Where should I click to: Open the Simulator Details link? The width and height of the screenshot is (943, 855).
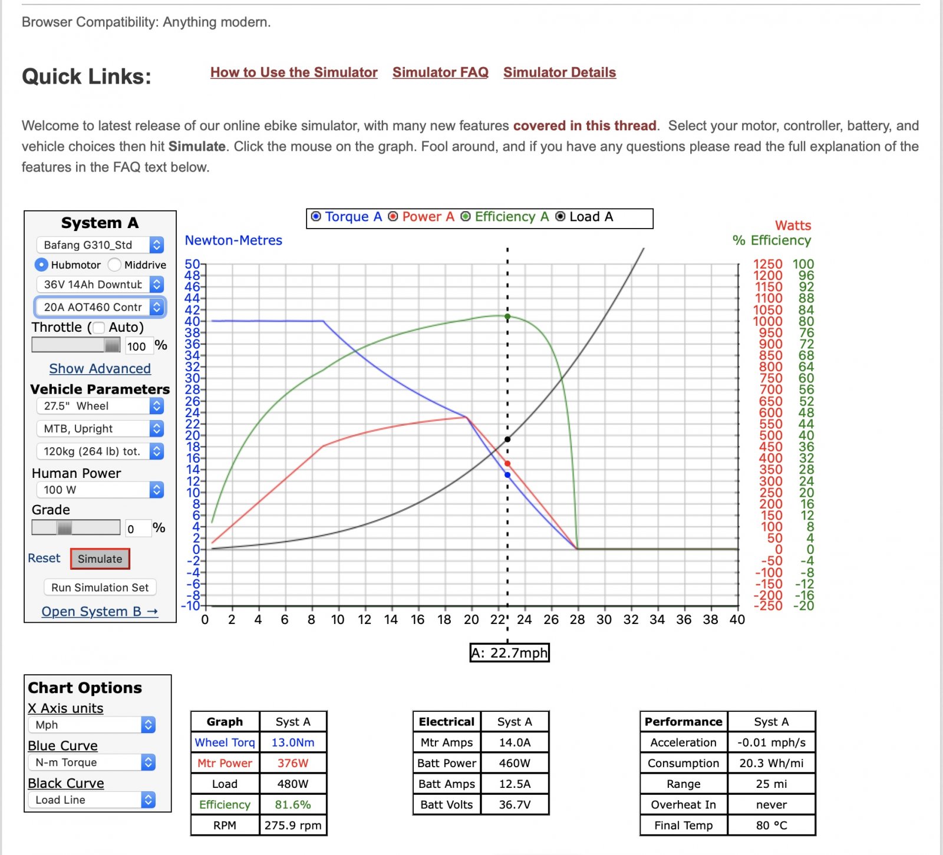click(x=559, y=72)
